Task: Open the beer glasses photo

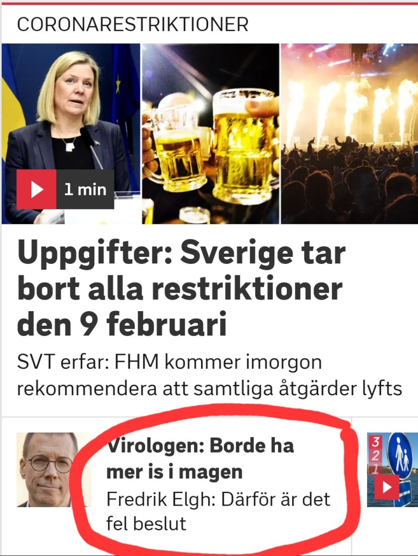Action: pyautogui.click(x=210, y=134)
